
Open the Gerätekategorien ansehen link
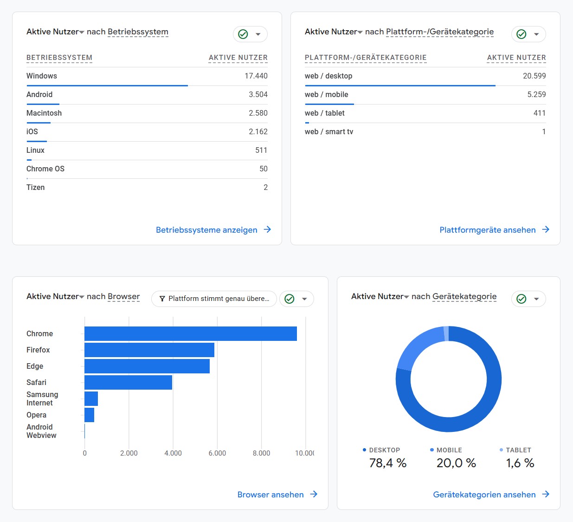484,495
